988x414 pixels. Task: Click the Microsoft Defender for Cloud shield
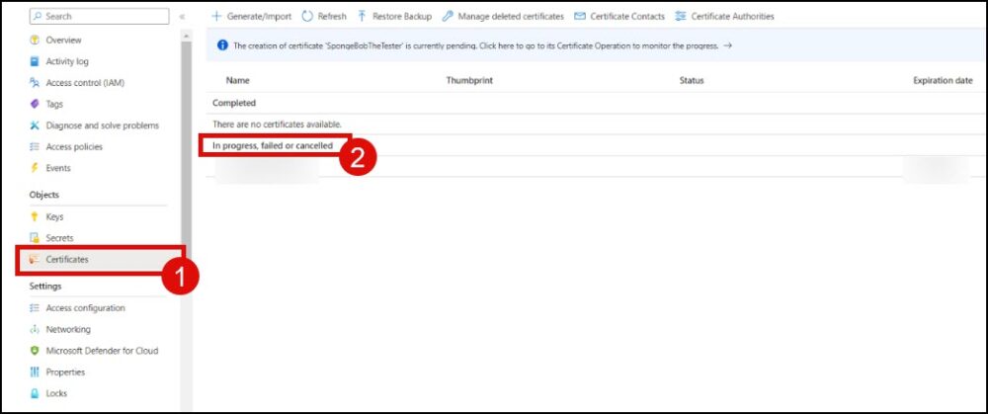35,351
